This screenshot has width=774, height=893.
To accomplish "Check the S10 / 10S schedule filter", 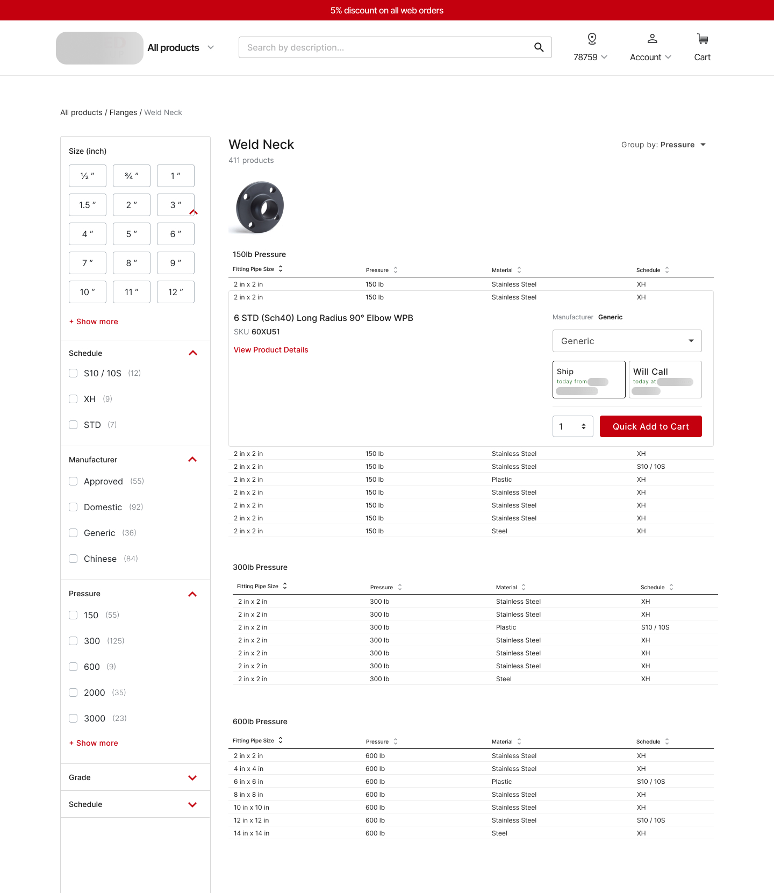I will [x=73, y=373].
